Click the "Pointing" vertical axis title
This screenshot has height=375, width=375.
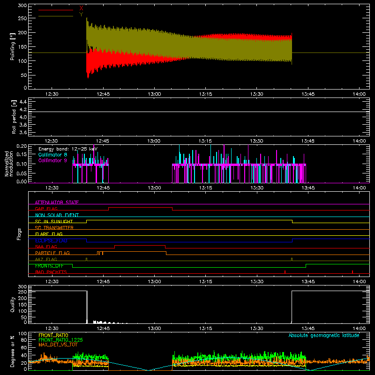click(13, 46)
